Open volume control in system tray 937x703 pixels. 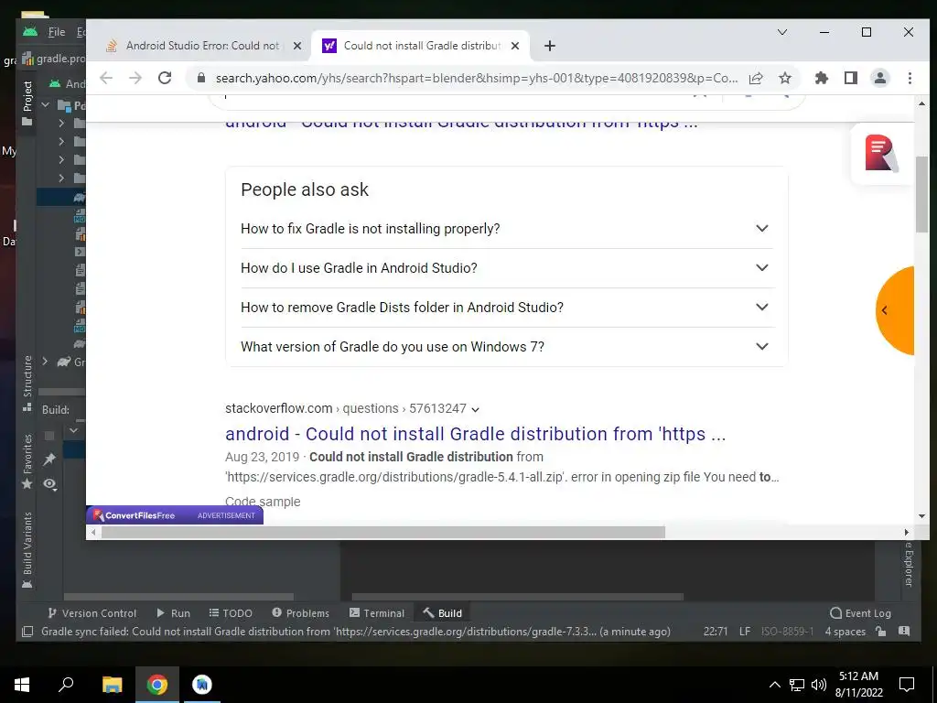[x=819, y=685]
